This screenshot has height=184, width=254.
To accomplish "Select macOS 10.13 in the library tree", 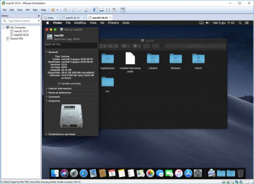I will [21, 31].
